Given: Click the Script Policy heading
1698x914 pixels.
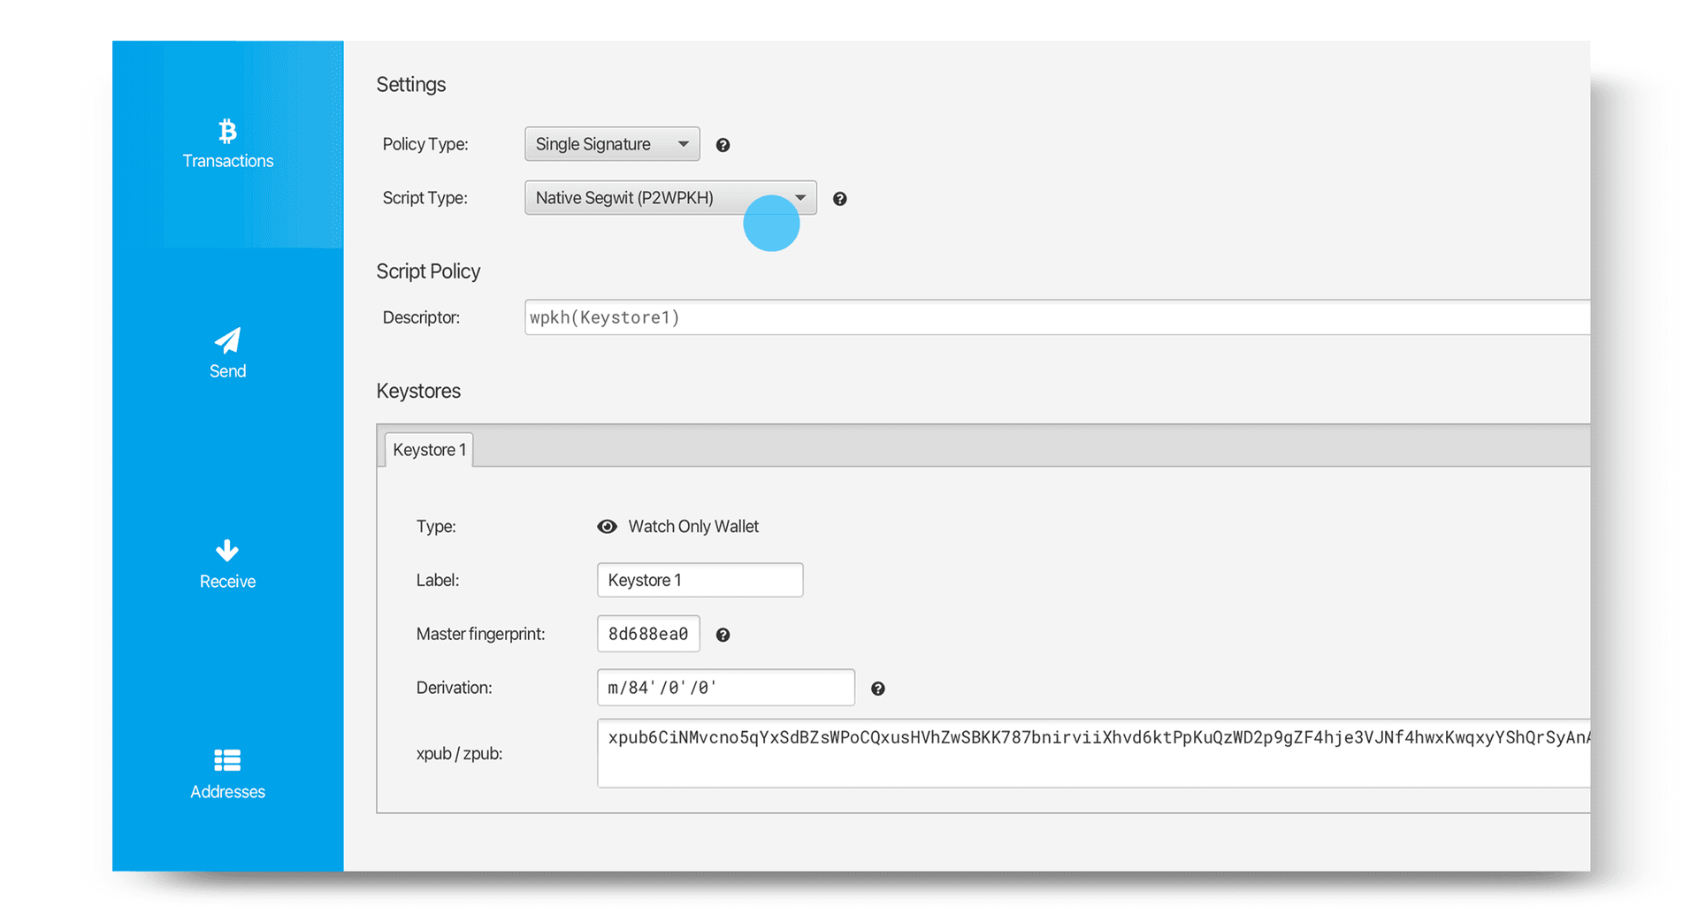Looking at the screenshot, I should [x=428, y=271].
